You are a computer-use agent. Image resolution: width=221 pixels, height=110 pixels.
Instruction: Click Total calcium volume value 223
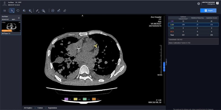pos(183,35)
